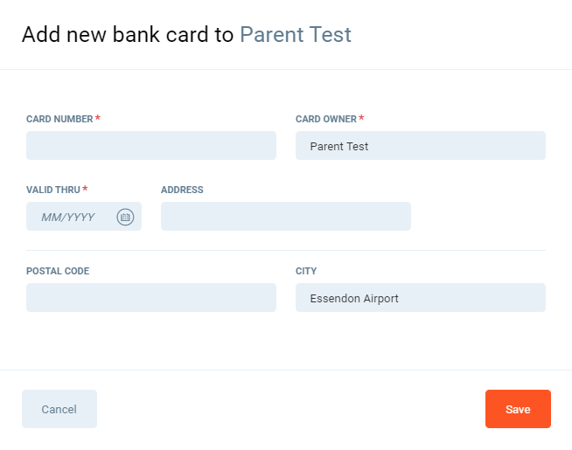Viewport: 572px width, 450px height.
Task: Focus the City field showing Essendon Airport
Action: click(420, 298)
